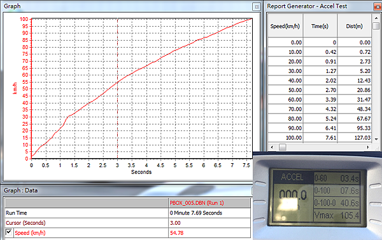Click the horizontal scrollbar right arrow in report
This screenshot has width=382, height=240.
click(x=368, y=147)
